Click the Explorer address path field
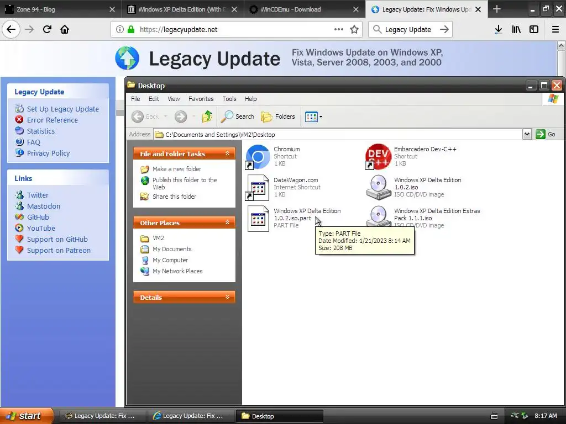 tap(338, 135)
